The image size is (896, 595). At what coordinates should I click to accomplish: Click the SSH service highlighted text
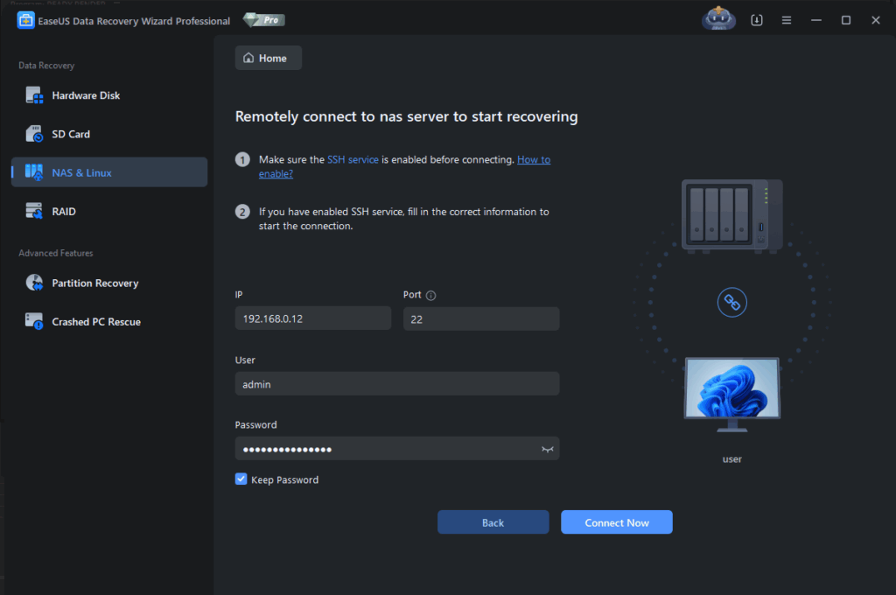[353, 160]
